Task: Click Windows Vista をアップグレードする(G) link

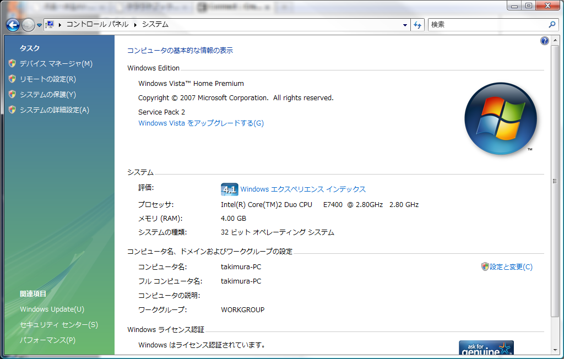Action: coord(201,123)
